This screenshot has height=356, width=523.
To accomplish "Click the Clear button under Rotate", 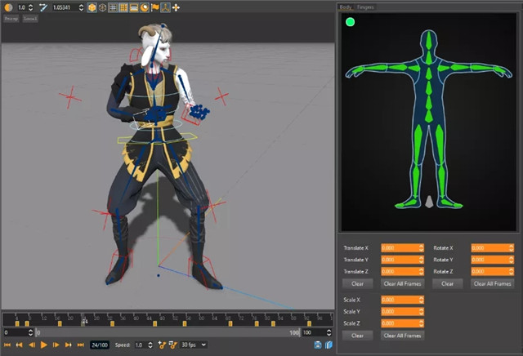I will point(447,283).
